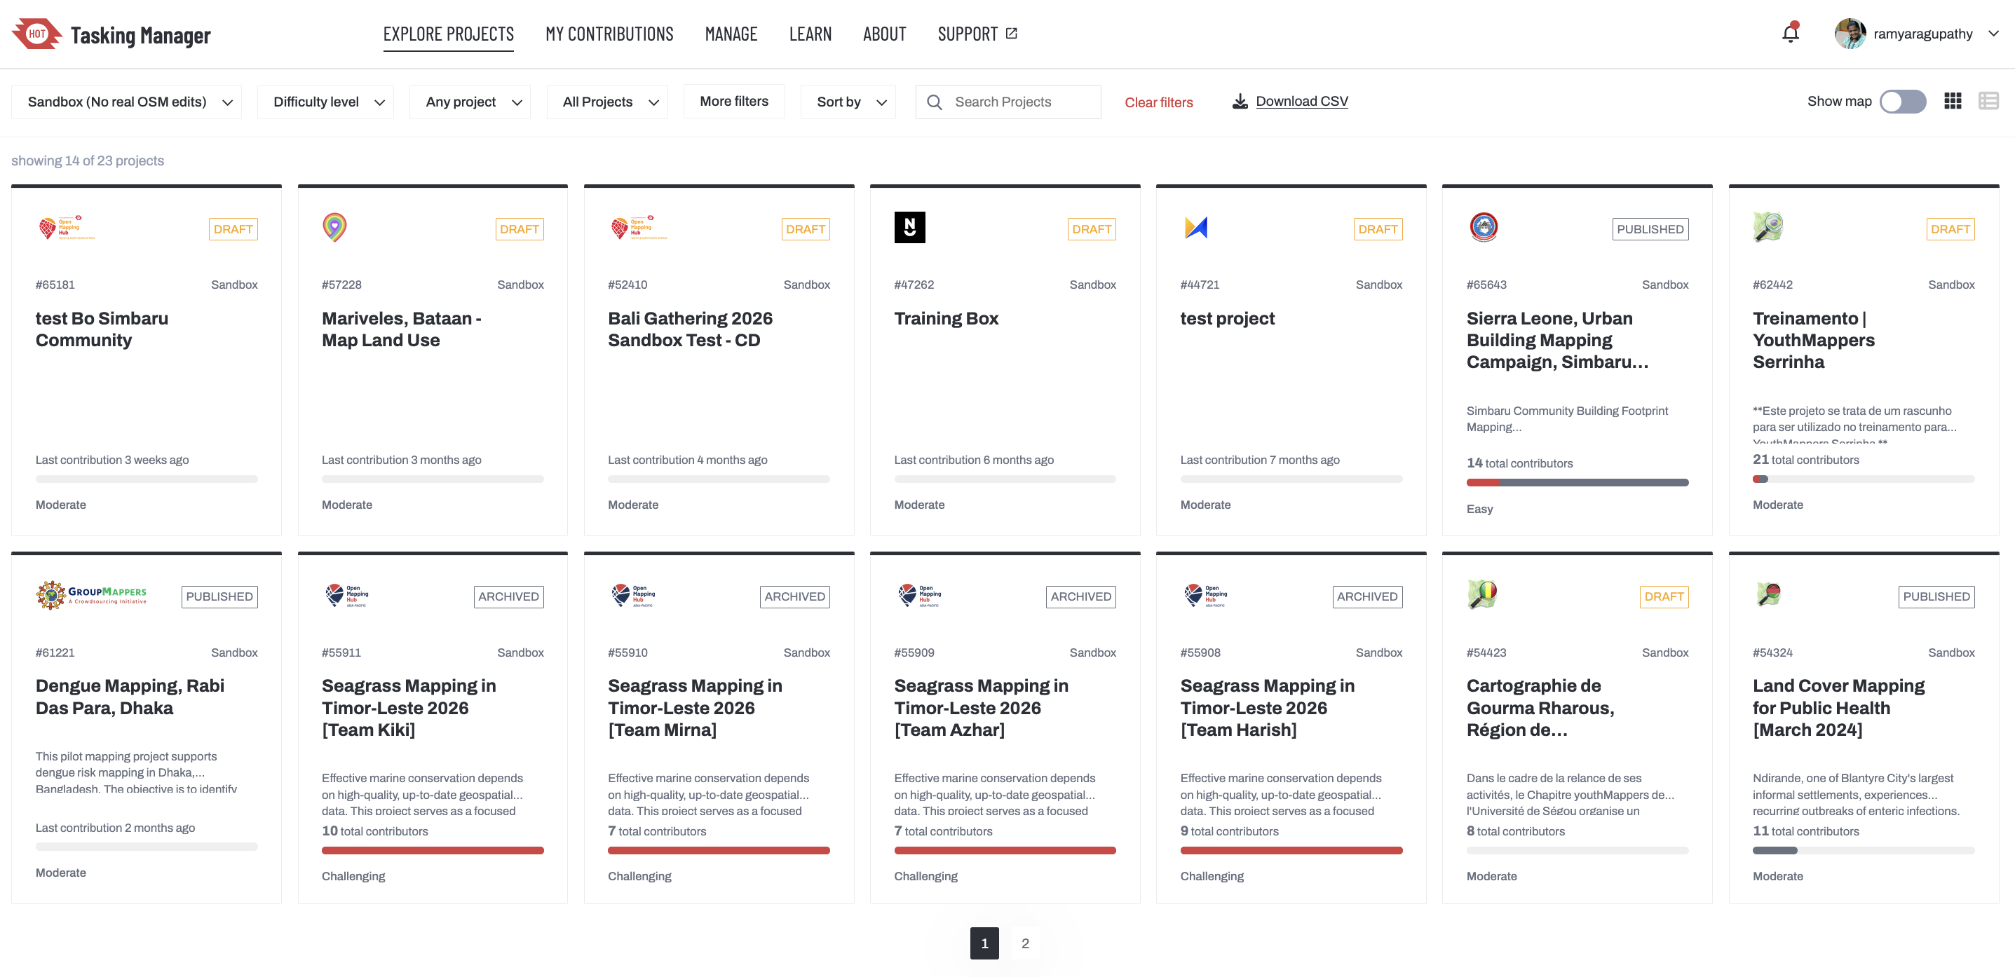Click the ramyaragupathy profile avatar
The width and height of the screenshot is (2015, 977).
pyautogui.click(x=1850, y=34)
